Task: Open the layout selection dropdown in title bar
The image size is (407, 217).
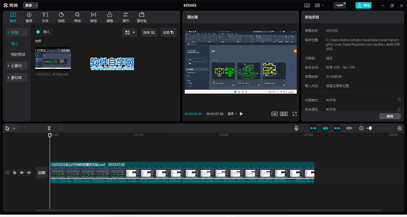Action: [319, 5]
